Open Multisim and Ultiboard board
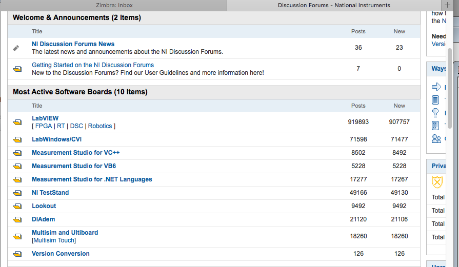The width and height of the screenshot is (459, 267). click(65, 233)
